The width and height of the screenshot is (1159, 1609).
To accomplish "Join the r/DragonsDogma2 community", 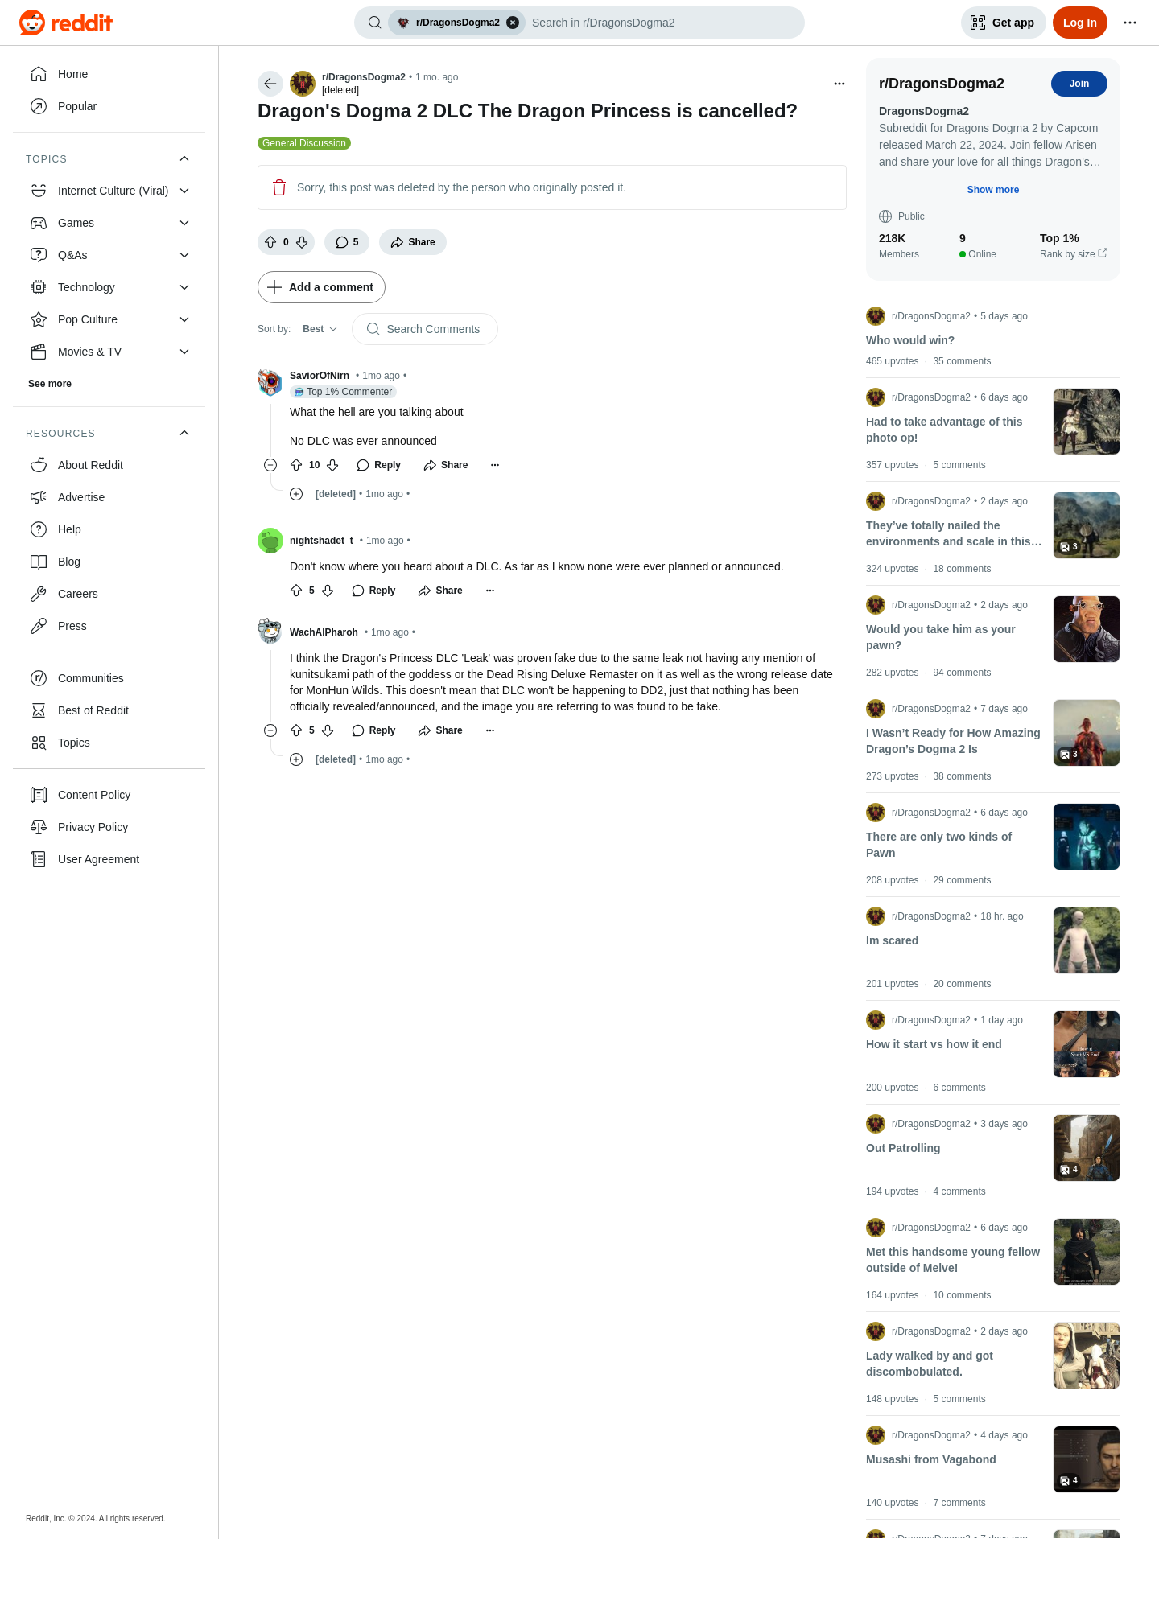I will (x=1079, y=84).
